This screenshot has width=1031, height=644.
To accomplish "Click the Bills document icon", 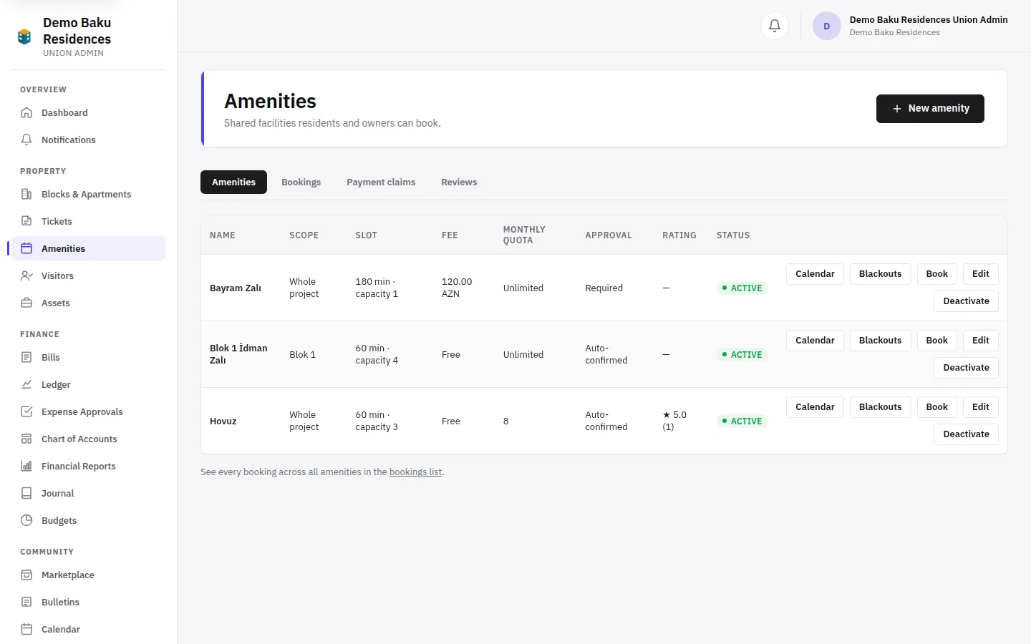I will [26, 357].
